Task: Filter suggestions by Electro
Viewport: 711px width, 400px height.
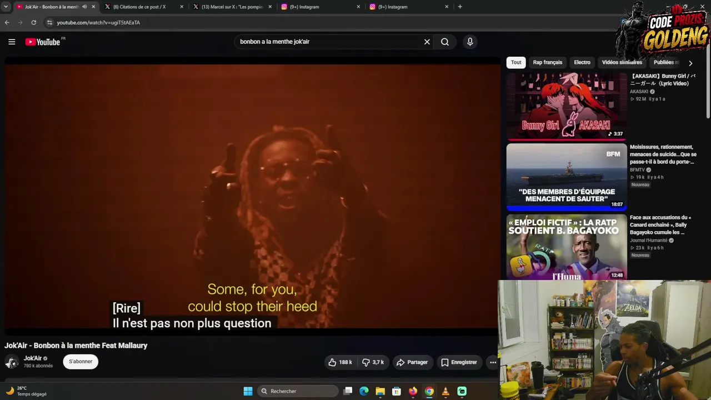Action: coord(582,62)
